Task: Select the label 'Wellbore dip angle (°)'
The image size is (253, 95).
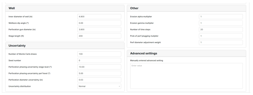Action: pyautogui.click(x=19, y=23)
